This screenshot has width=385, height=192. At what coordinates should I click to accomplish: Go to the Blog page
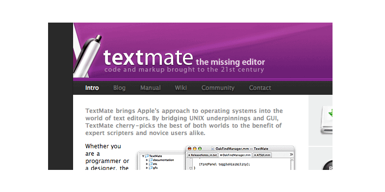[x=119, y=88]
